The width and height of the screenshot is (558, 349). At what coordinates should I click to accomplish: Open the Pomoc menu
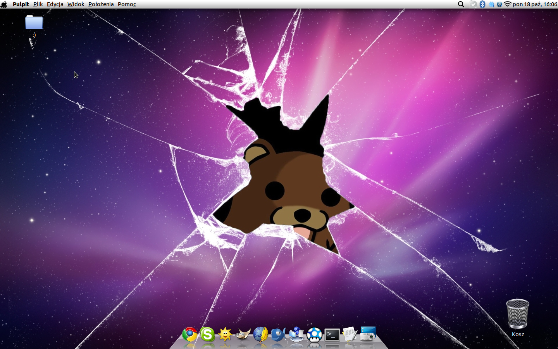coord(127,4)
